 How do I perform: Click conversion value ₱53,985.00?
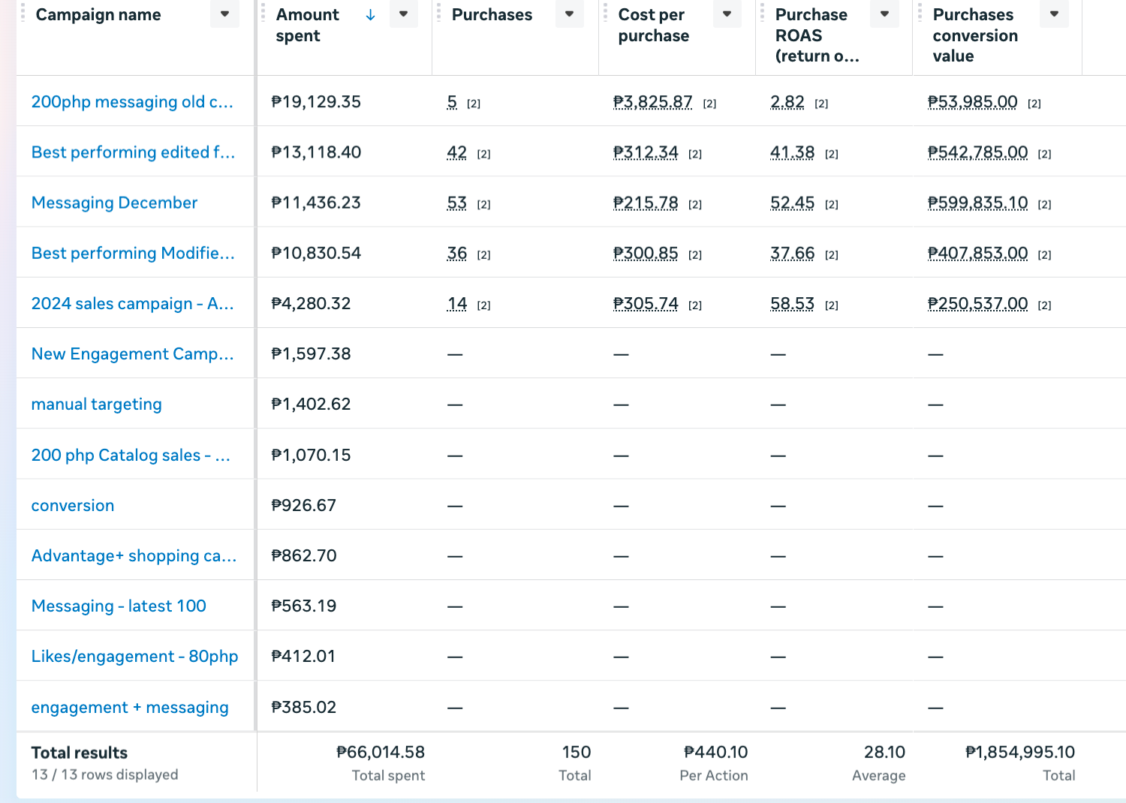pos(972,102)
